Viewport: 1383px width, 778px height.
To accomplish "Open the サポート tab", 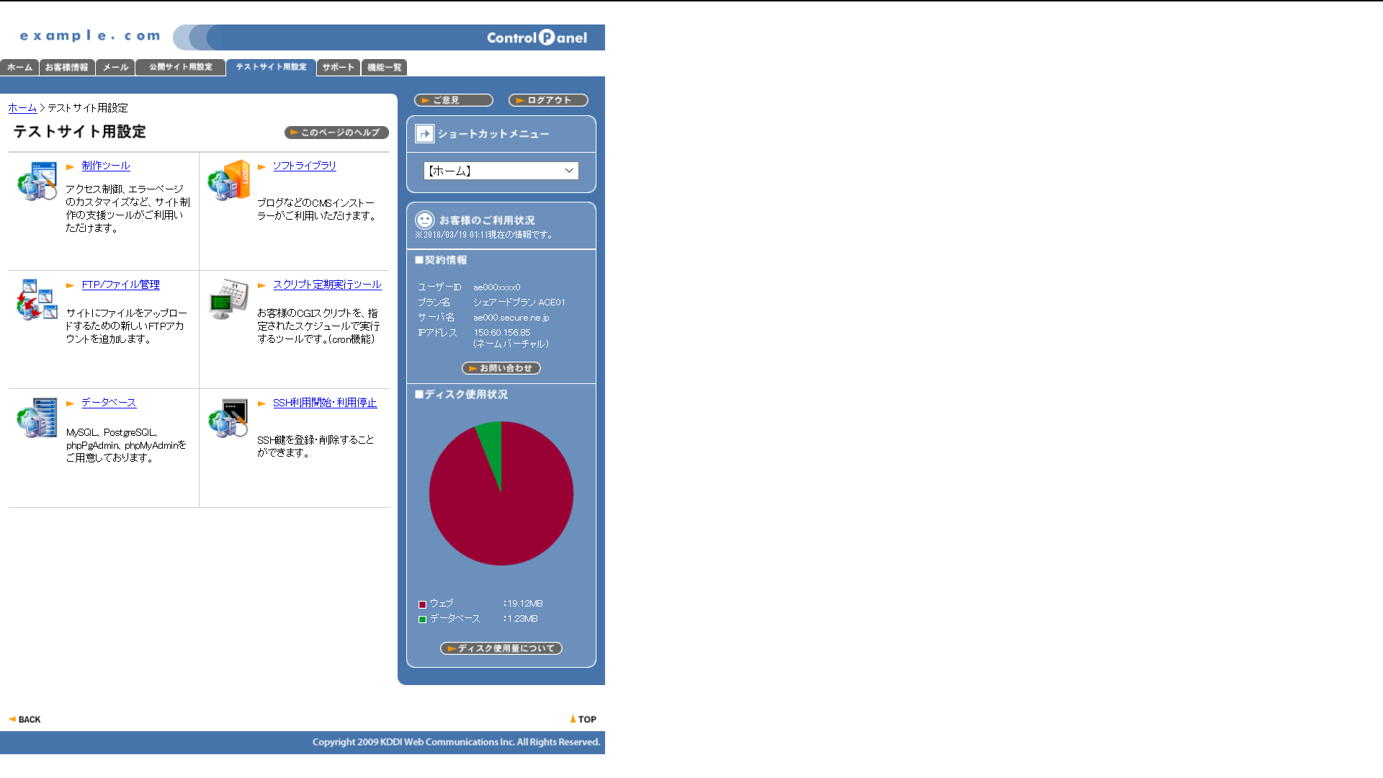I will tap(339, 67).
